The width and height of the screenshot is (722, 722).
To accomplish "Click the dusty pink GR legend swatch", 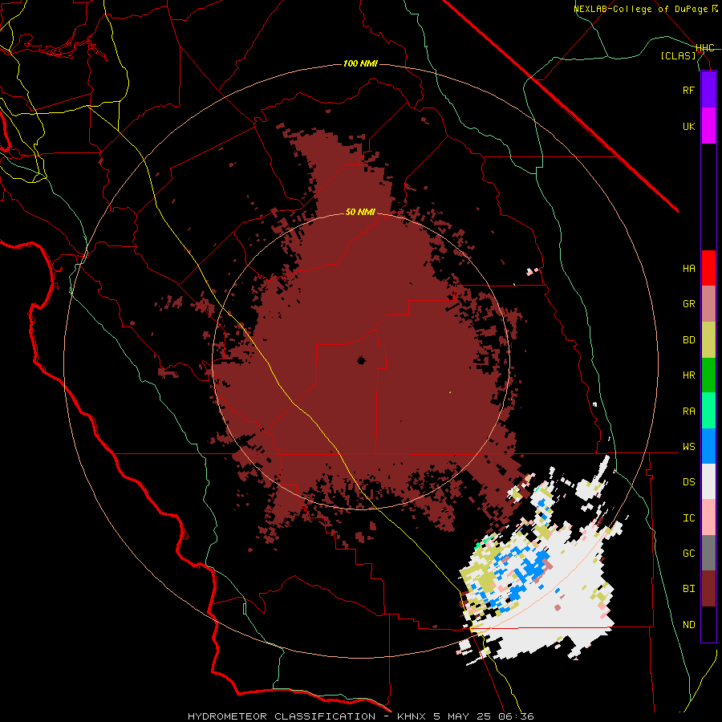I will 708,303.
